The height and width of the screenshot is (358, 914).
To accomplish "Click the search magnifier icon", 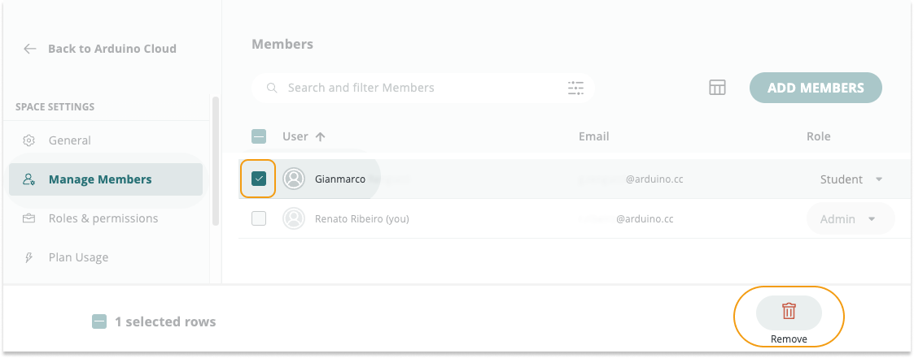I will (x=271, y=88).
